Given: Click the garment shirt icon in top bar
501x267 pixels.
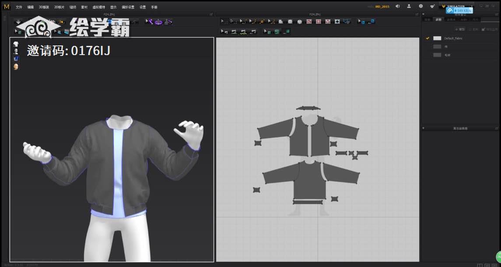Looking at the screenshot, I should point(432,6).
